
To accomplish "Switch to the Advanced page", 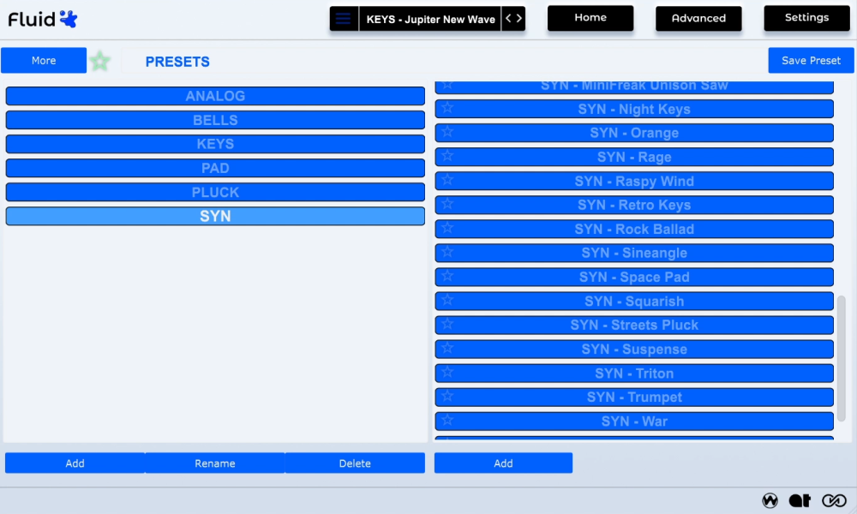I will [x=698, y=18].
